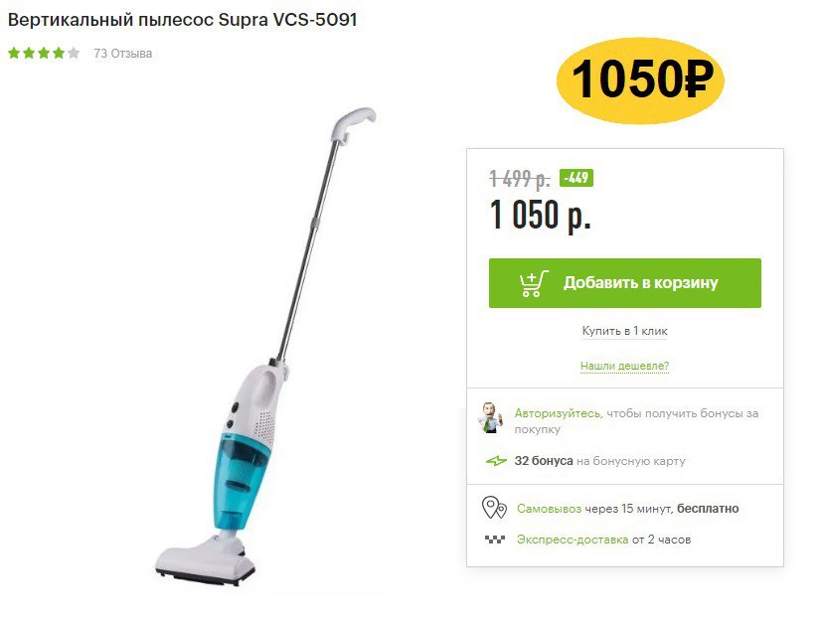Click the first green rating star

[14, 53]
